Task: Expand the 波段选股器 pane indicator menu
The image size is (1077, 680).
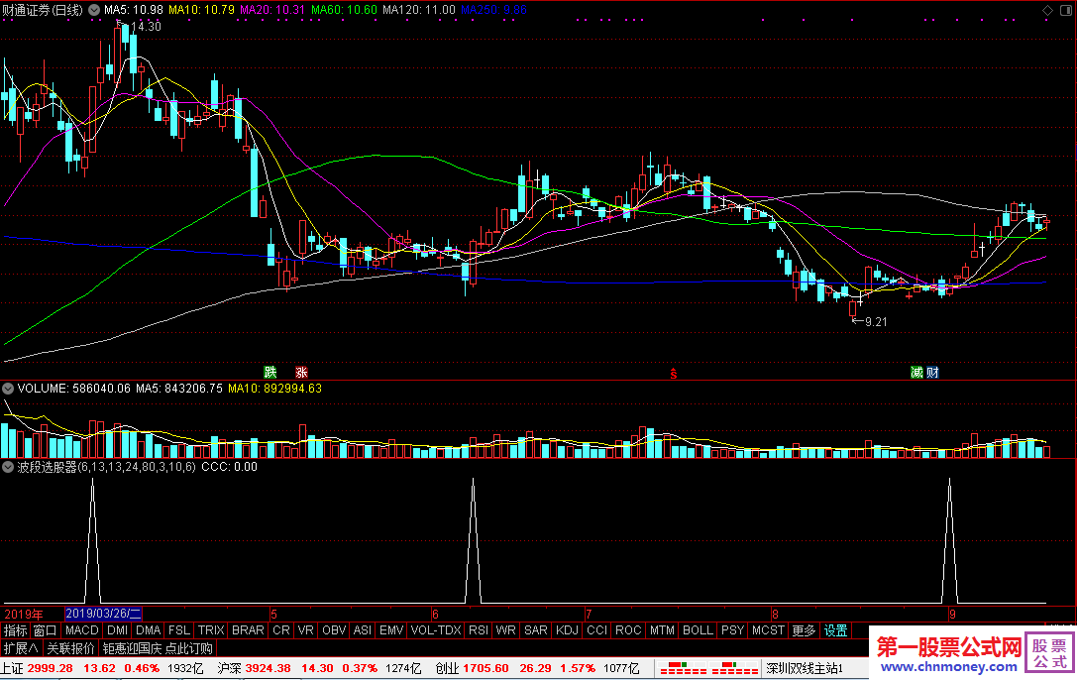Action: pyautogui.click(x=8, y=467)
